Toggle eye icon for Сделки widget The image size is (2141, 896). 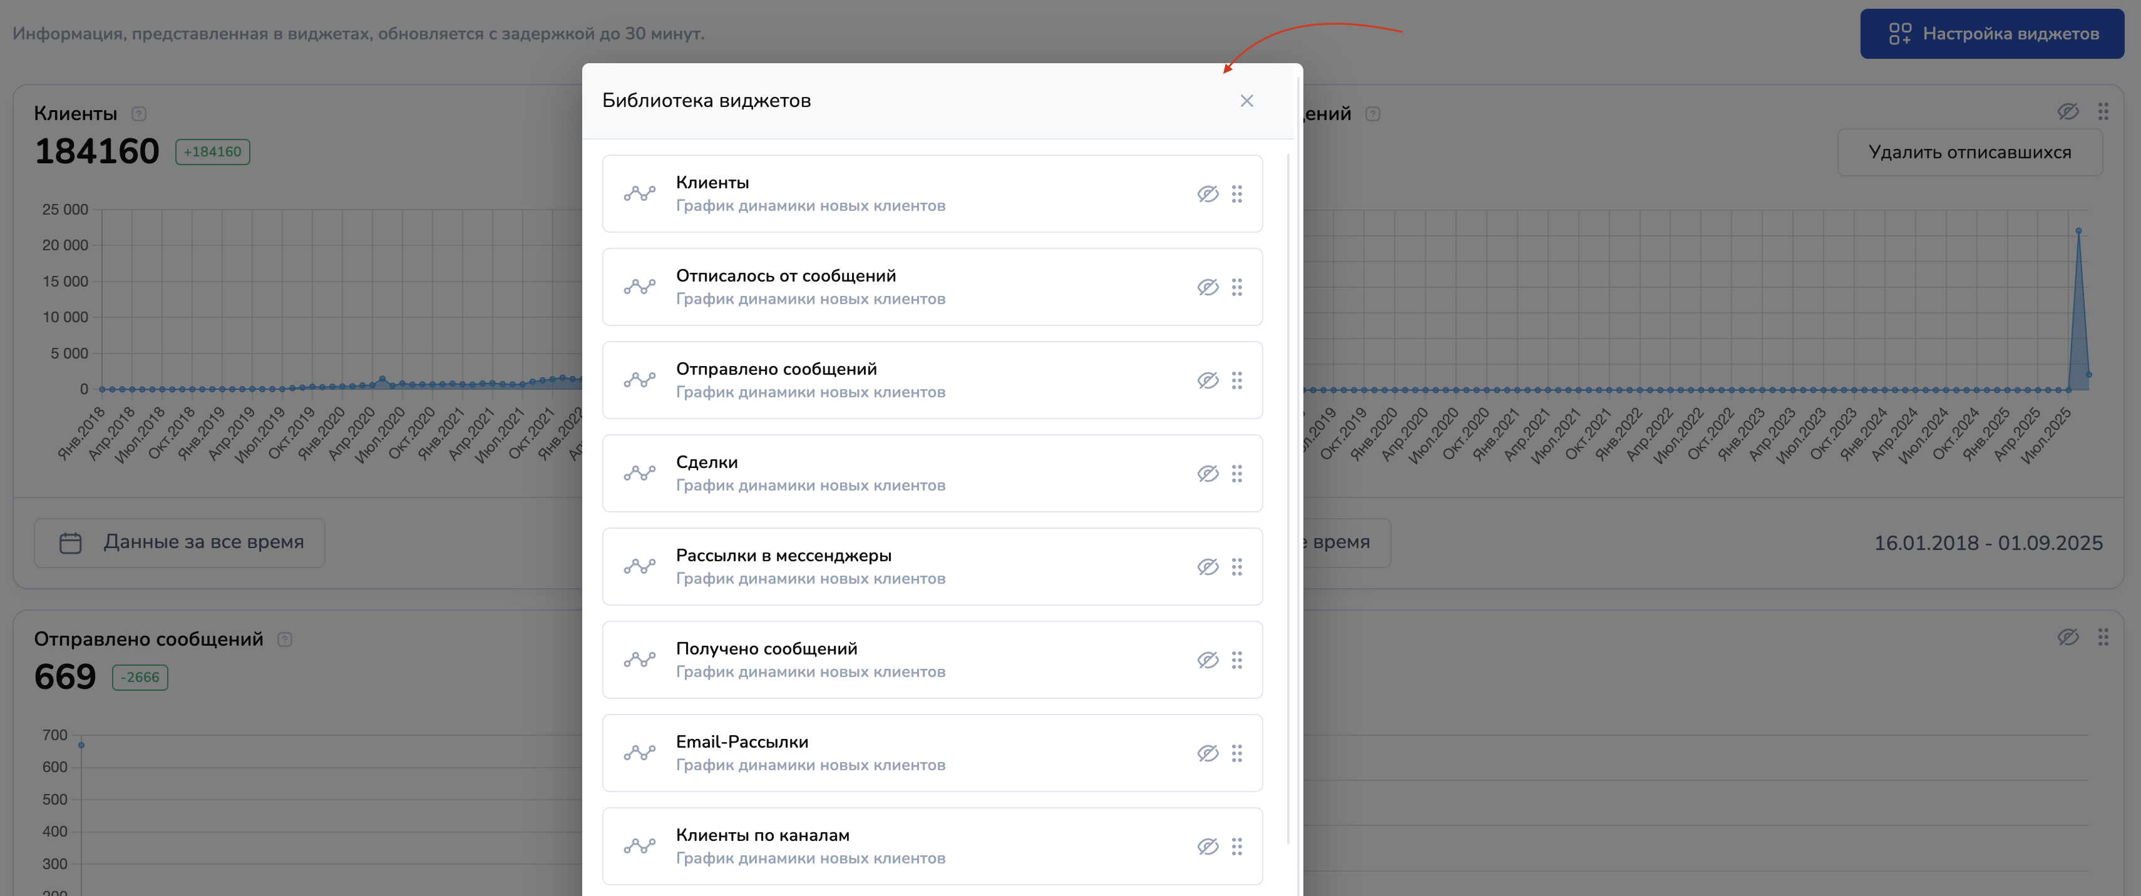(1208, 473)
